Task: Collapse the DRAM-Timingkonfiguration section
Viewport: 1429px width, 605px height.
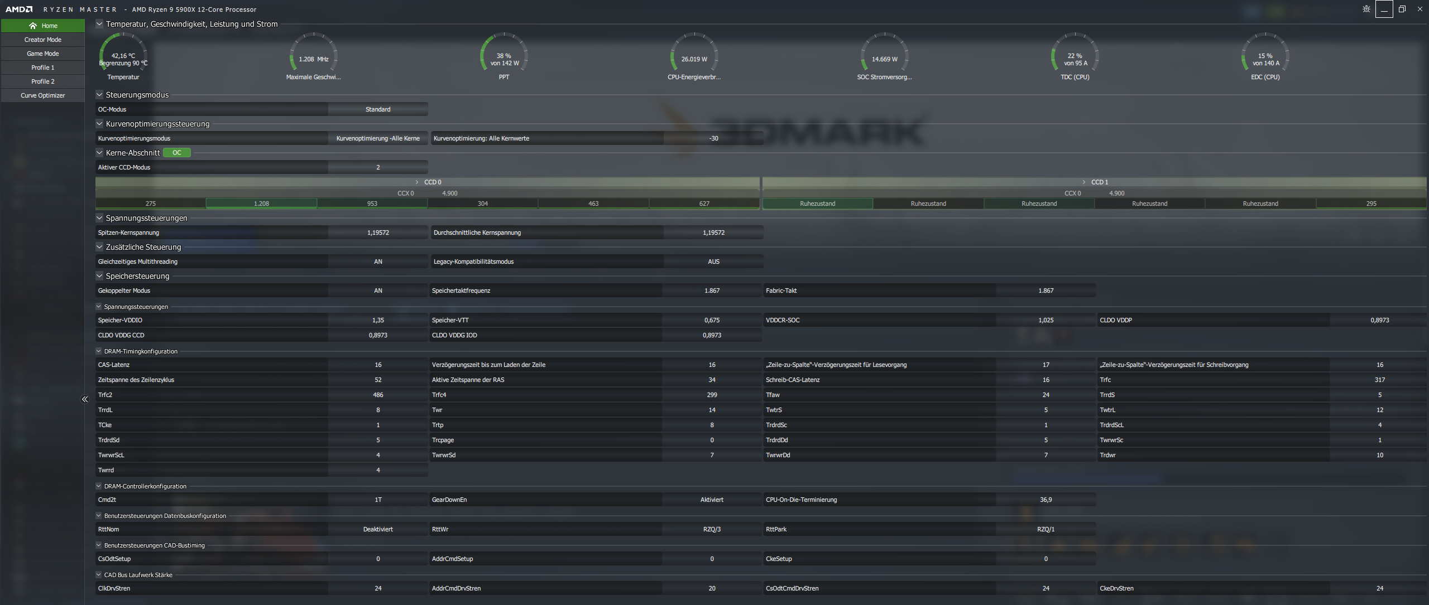Action: (x=99, y=351)
